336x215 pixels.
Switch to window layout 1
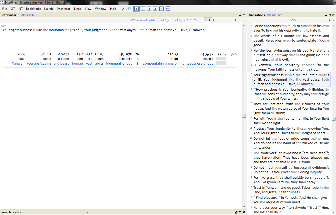tap(136, 9)
